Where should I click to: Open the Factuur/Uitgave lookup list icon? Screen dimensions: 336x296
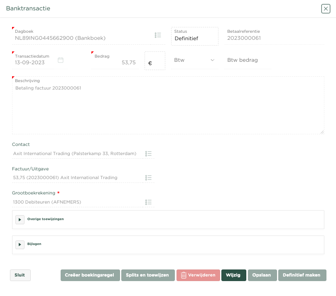point(149,178)
